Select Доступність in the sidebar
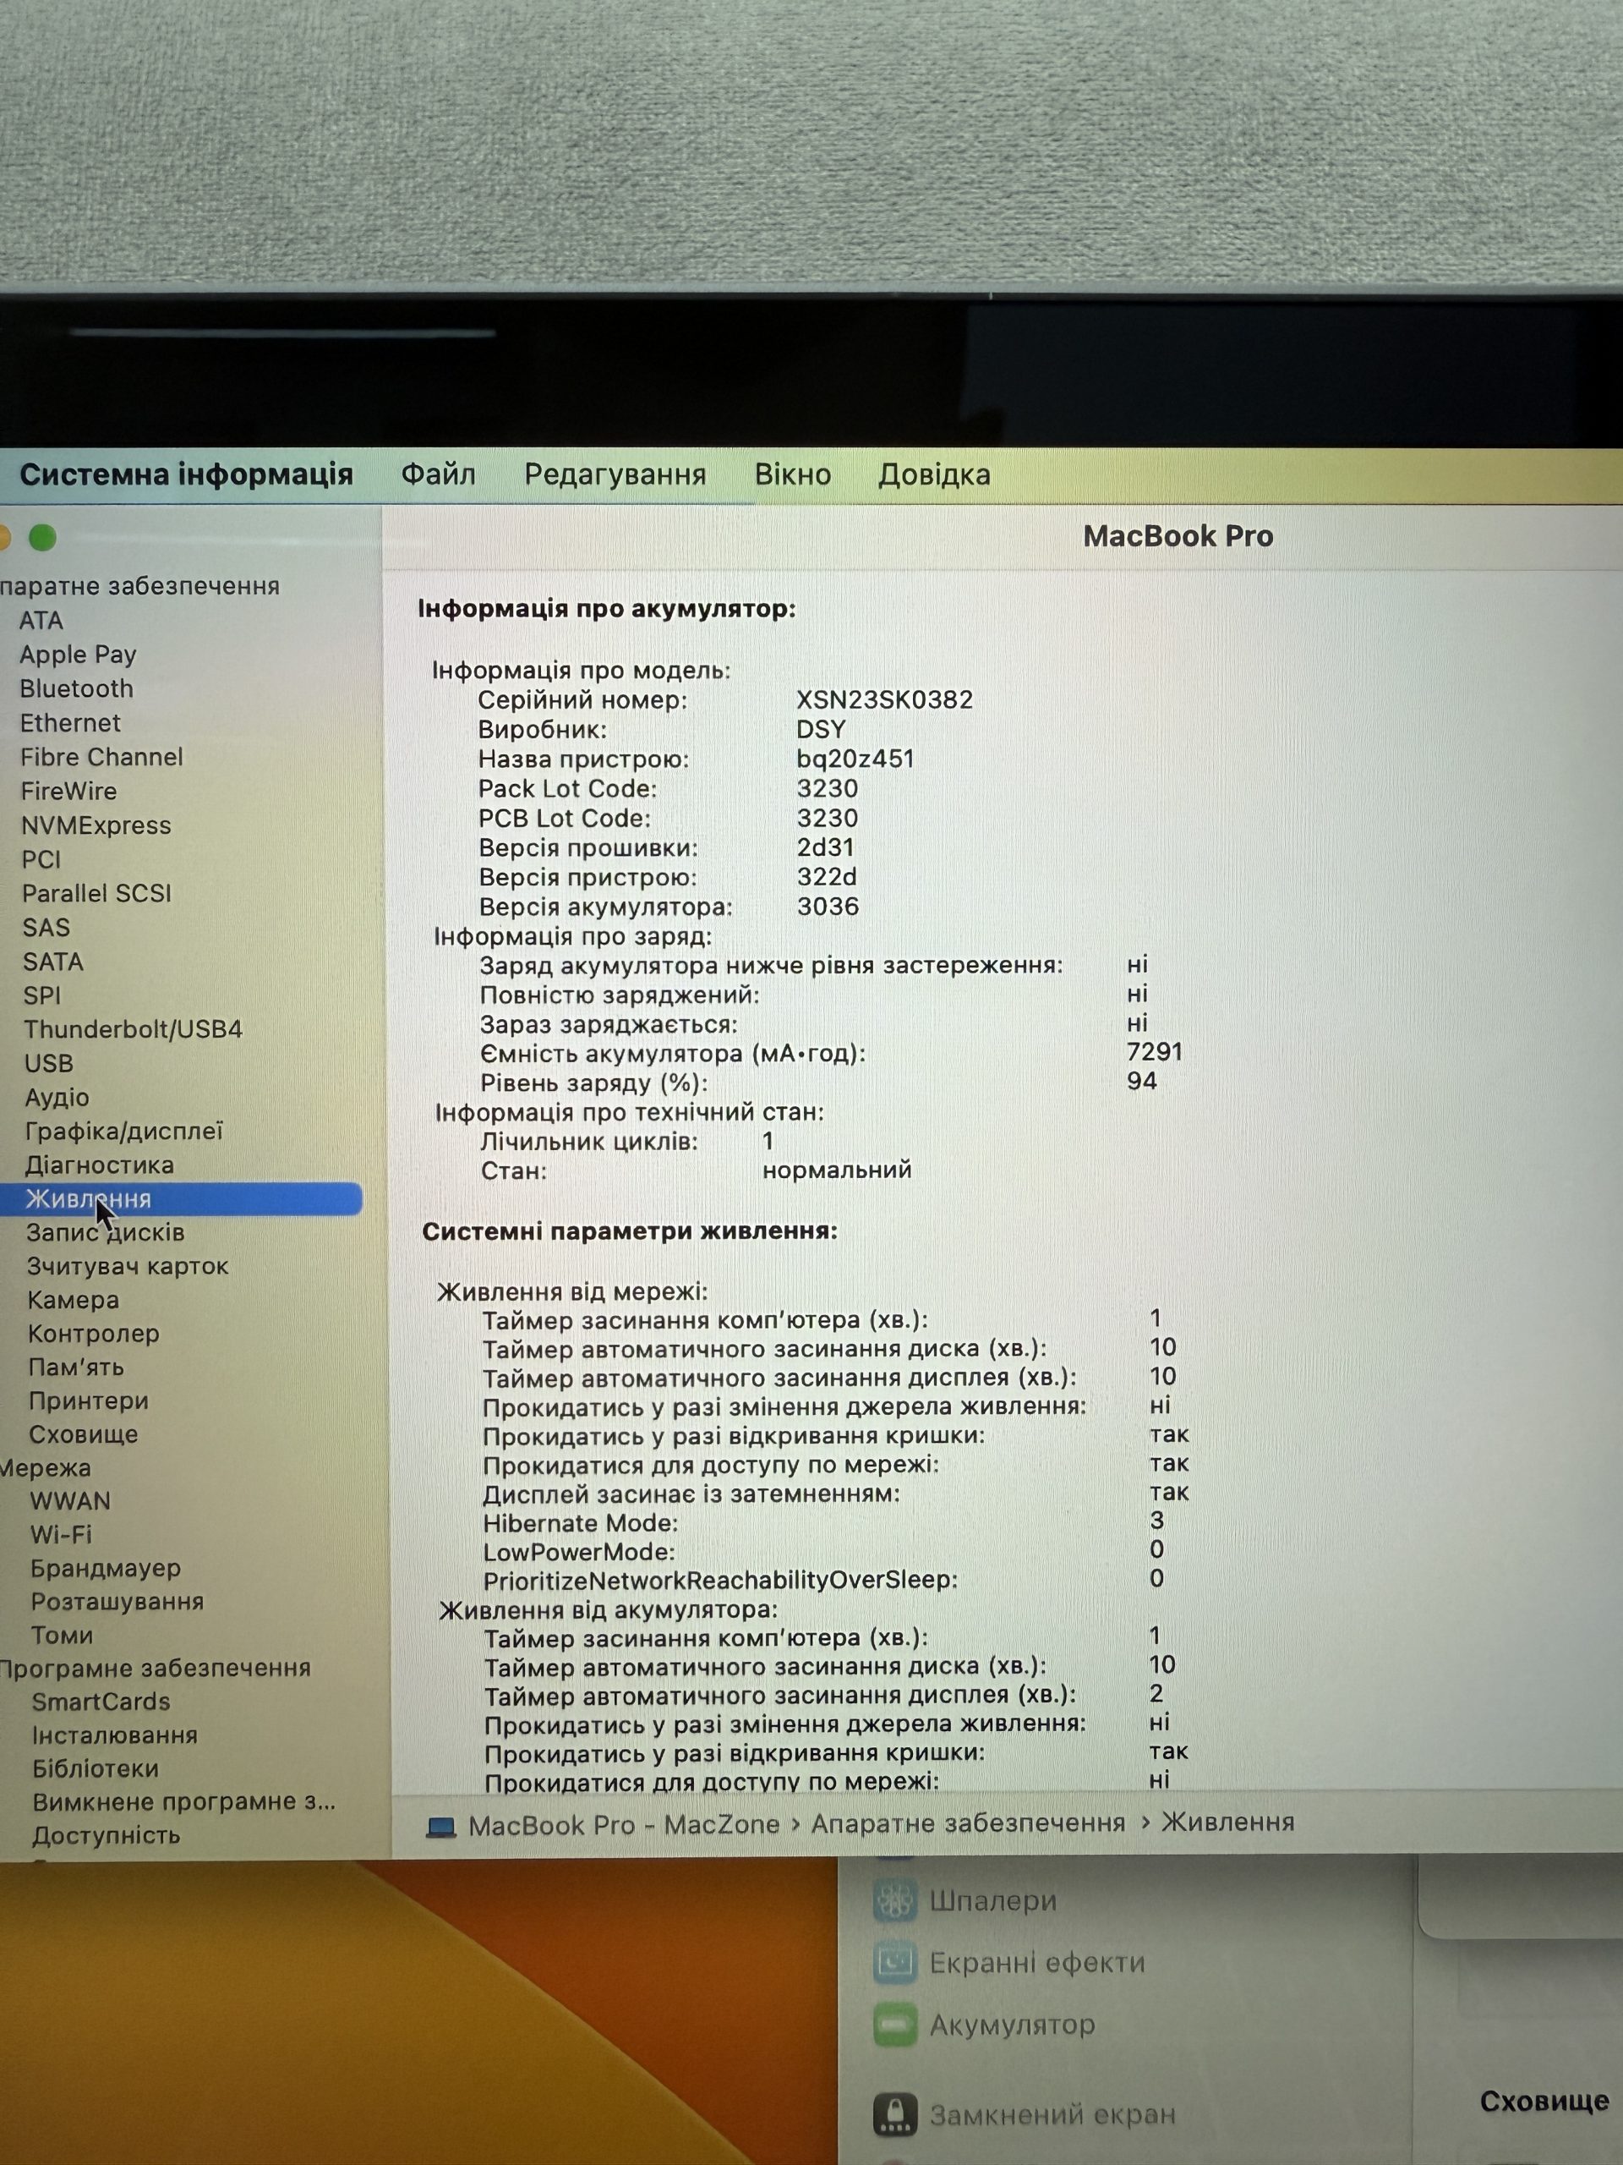Screen dimensions: 1623x2165 (106, 1835)
